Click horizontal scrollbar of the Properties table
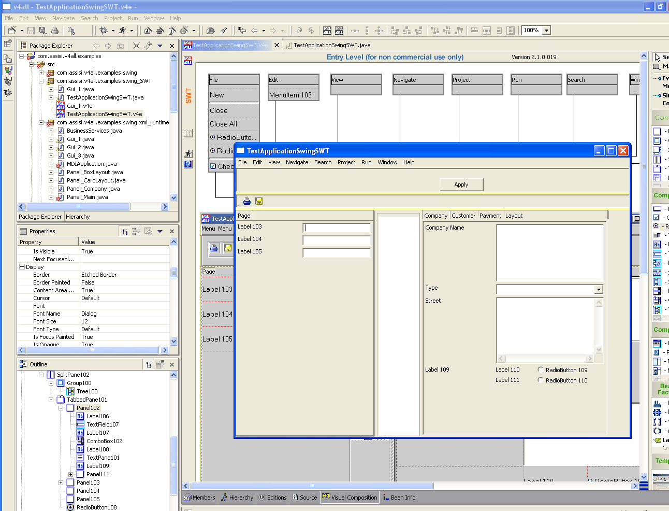Screen dimensions: 669x511 coord(92,350)
